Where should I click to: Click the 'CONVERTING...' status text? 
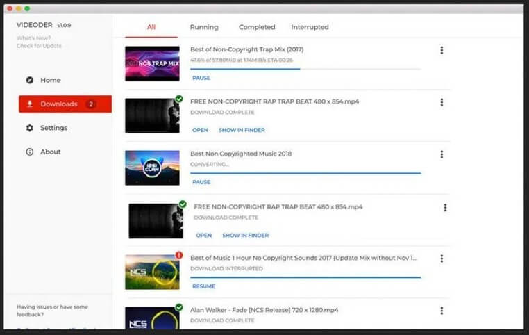coord(210,165)
